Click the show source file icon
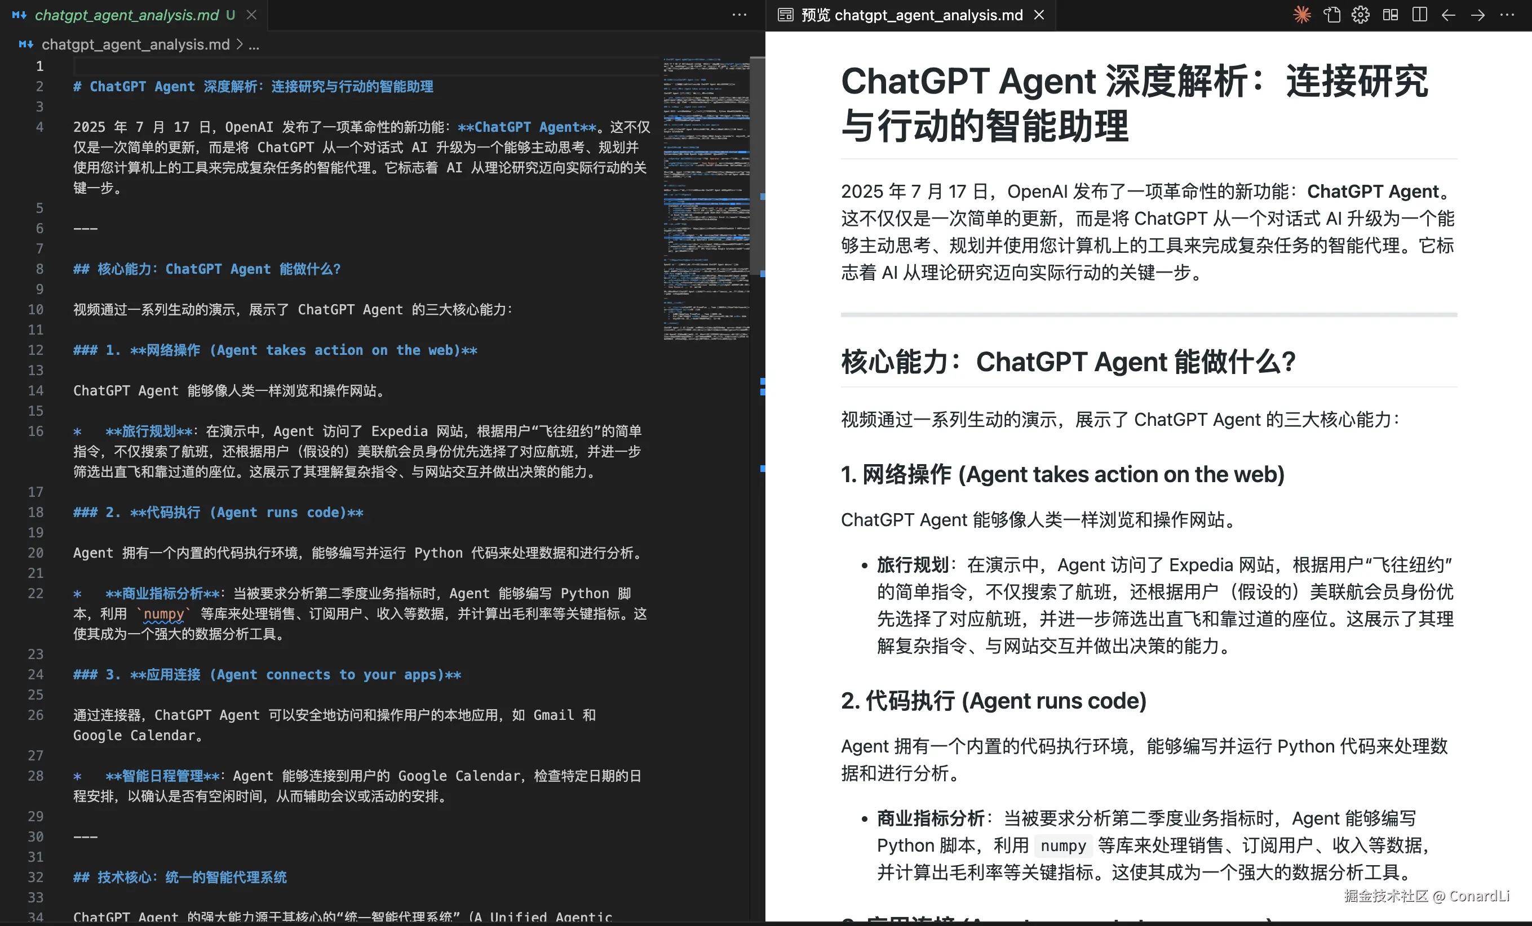This screenshot has height=926, width=1532. click(1331, 15)
